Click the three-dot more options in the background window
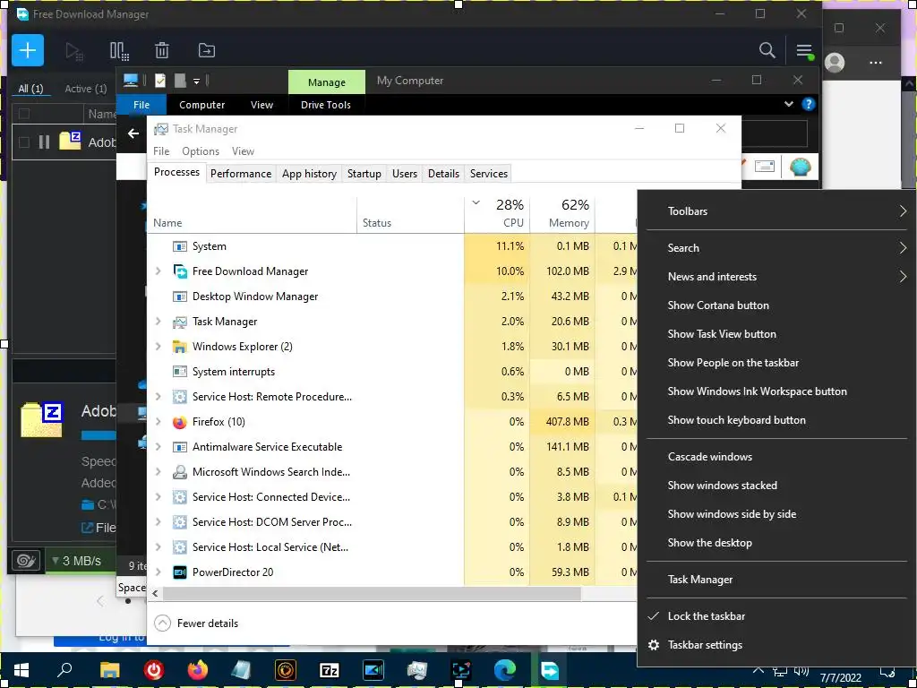 point(876,63)
